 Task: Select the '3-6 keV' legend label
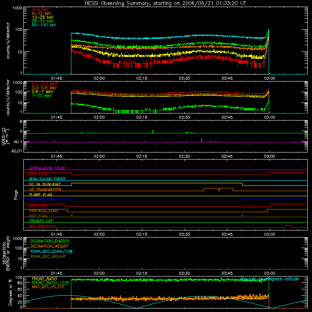coord(40,9)
